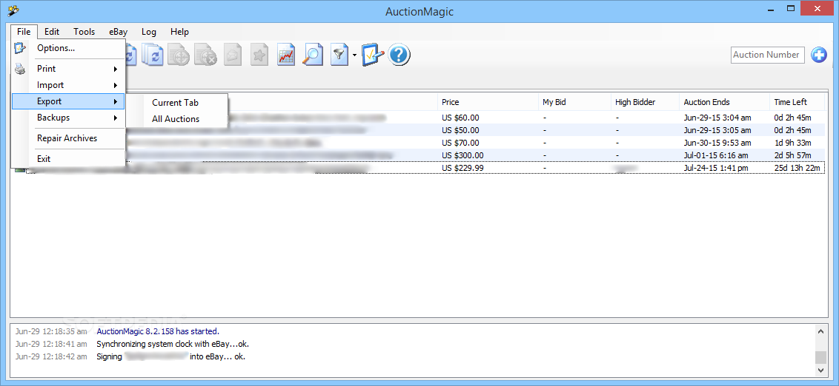Expand the Backups submenu
This screenshot has height=386, width=839.
coord(68,118)
